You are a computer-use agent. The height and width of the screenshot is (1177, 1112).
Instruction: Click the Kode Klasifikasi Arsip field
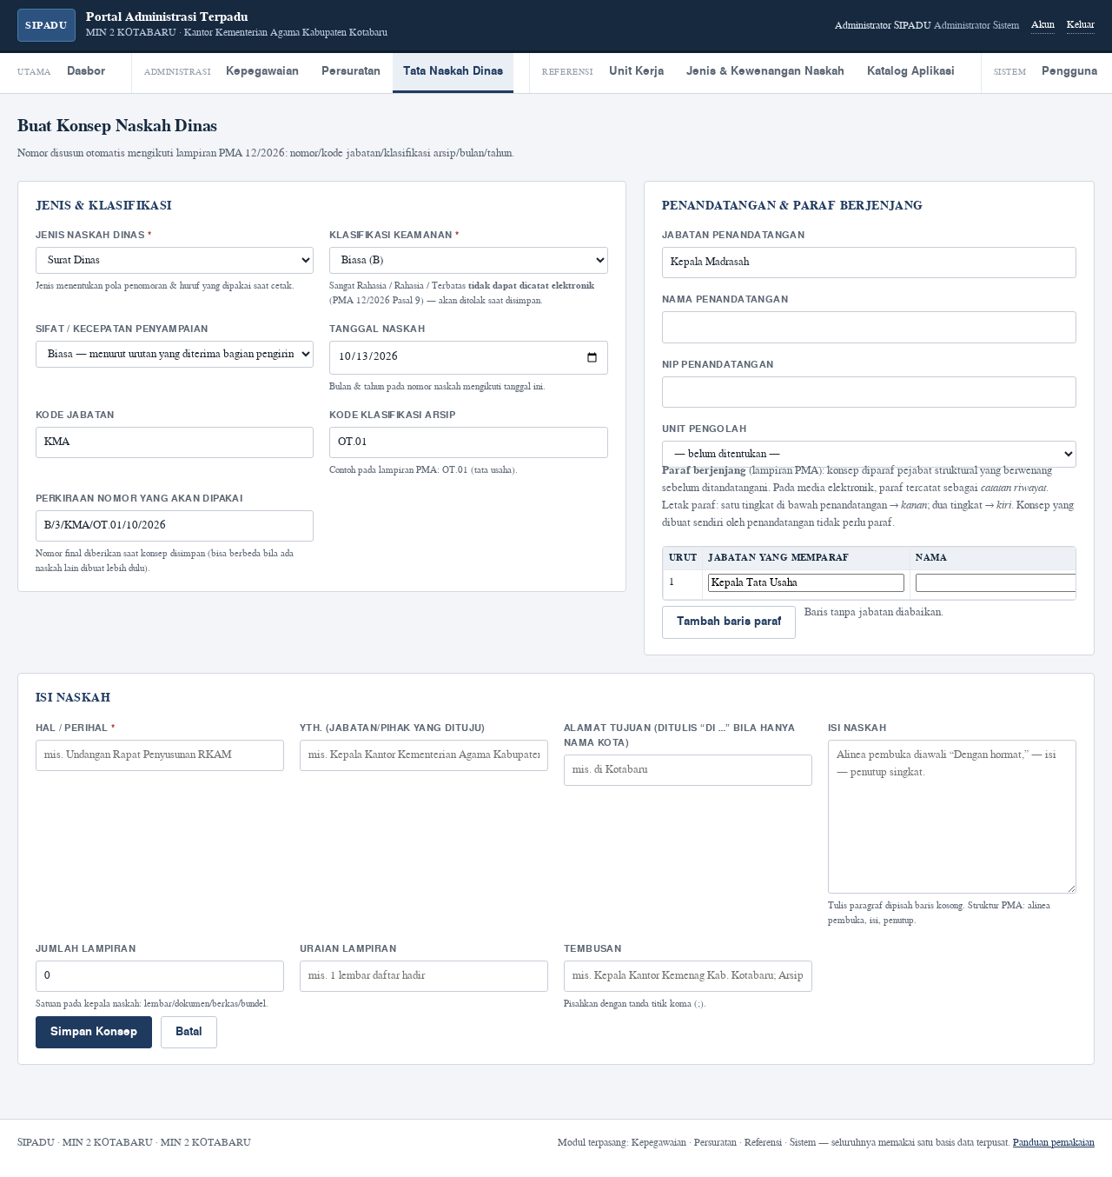(x=468, y=442)
